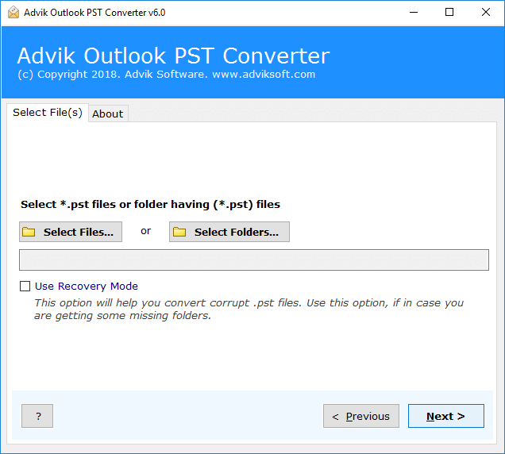Go to the Next step

[x=446, y=416]
